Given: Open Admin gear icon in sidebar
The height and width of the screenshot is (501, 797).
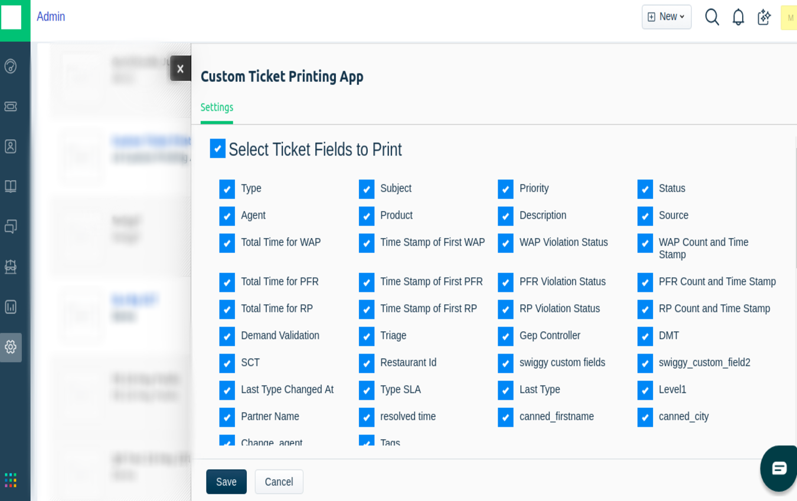Looking at the screenshot, I should 11,347.
